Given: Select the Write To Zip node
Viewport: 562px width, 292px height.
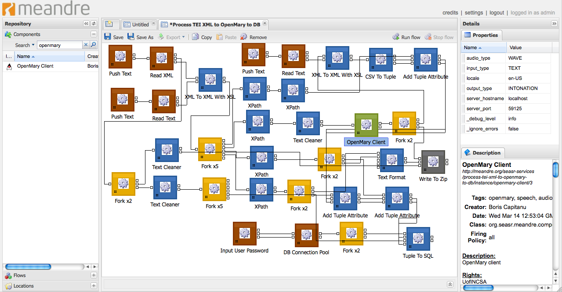Looking at the screenshot, I should (433, 162).
